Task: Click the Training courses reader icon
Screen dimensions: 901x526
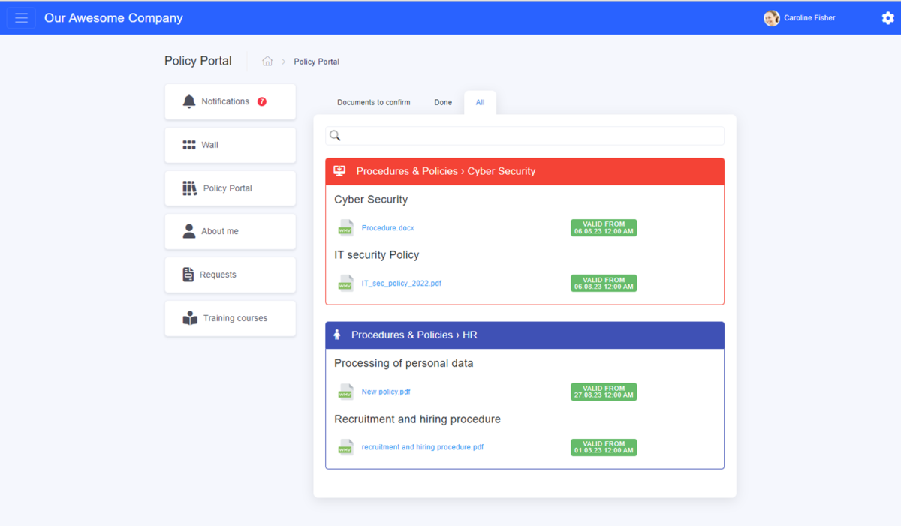Action: click(x=190, y=318)
